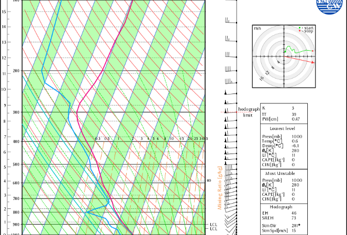
Task: Click the red storm-motion arrow tip in hodograph
Action: (x=314, y=63)
